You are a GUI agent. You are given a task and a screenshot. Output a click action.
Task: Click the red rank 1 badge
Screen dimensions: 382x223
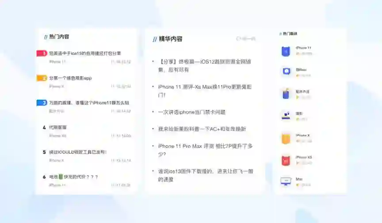pyautogui.click(x=42, y=53)
